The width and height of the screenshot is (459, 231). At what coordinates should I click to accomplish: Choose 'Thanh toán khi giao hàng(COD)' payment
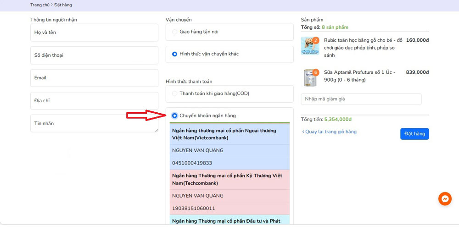pos(174,93)
